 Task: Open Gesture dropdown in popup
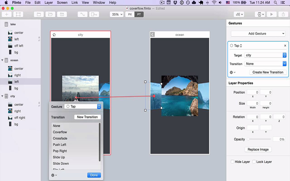(83, 106)
